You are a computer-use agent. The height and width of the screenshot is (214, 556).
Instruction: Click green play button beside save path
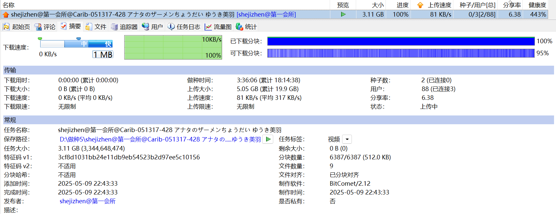[268, 139]
